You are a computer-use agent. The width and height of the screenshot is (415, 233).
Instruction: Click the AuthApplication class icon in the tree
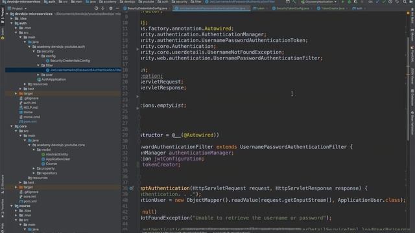coord(39,80)
